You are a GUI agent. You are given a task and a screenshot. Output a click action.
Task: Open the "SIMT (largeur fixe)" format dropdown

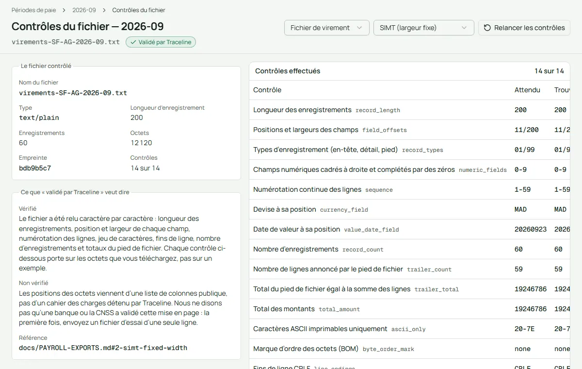[423, 28]
